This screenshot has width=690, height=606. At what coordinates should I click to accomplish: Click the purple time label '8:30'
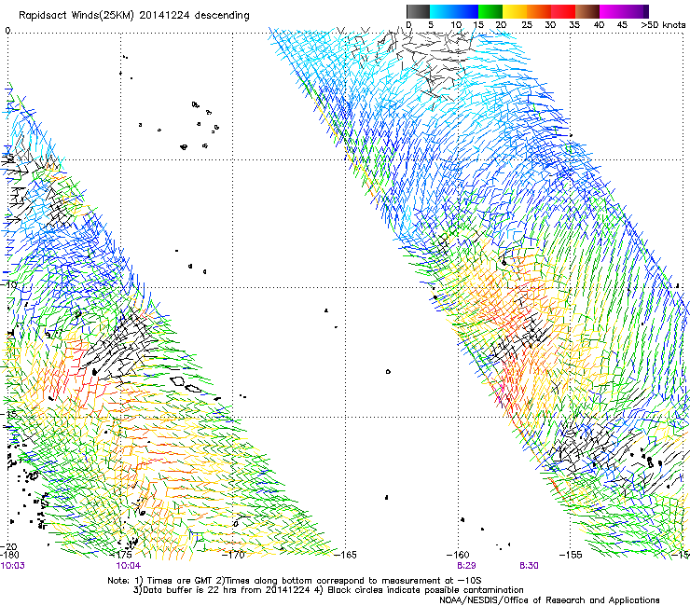tap(529, 566)
